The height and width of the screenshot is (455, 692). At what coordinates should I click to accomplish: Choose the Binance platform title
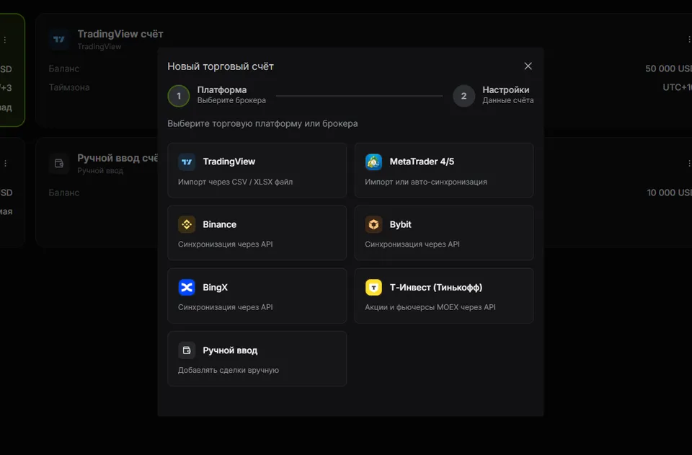click(x=220, y=224)
